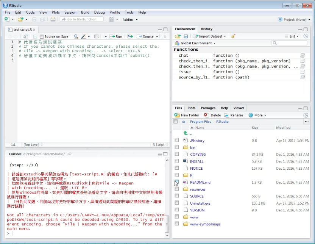315x244 pixels.
Task: Open the Import Dataset dropdown
Action: pyautogui.click(x=209, y=36)
